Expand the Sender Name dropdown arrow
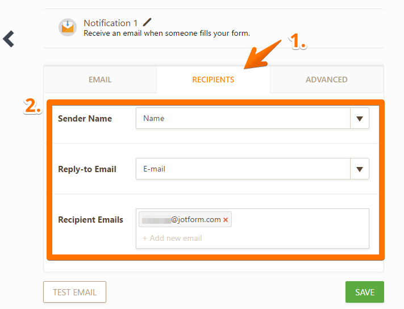This screenshot has width=404, height=309. coord(359,119)
